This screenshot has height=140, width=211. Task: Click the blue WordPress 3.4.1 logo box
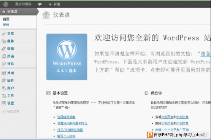pos(67,57)
